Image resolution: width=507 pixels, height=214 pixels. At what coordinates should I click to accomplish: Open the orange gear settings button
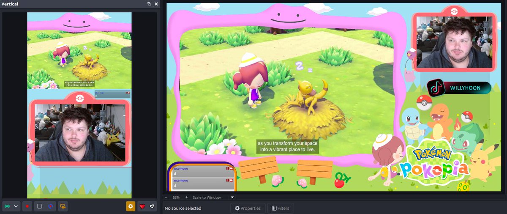[x=131, y=206]
